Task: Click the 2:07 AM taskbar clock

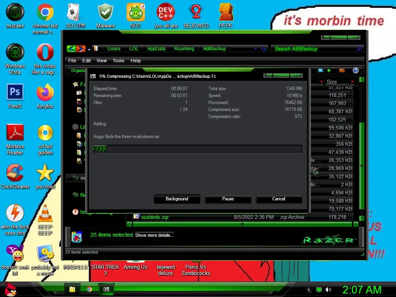Action: (x=362, y=290)
